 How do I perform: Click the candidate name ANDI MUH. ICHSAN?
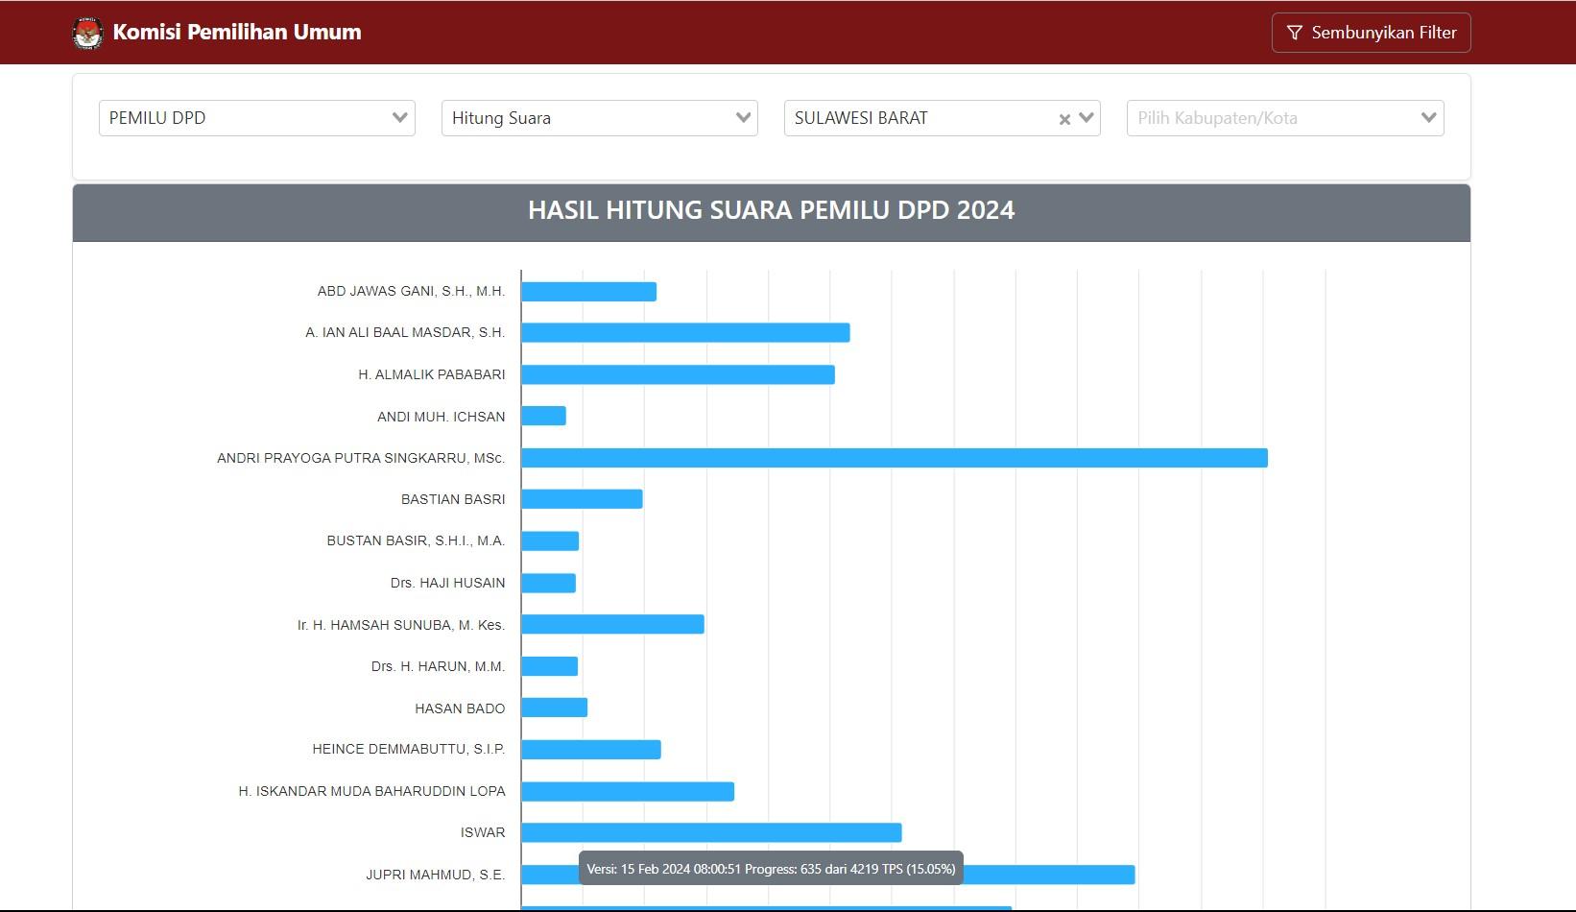click(442, 417)
